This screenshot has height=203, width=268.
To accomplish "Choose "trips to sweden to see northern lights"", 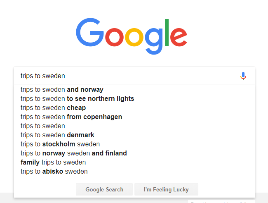I will (x=77, y=99).
